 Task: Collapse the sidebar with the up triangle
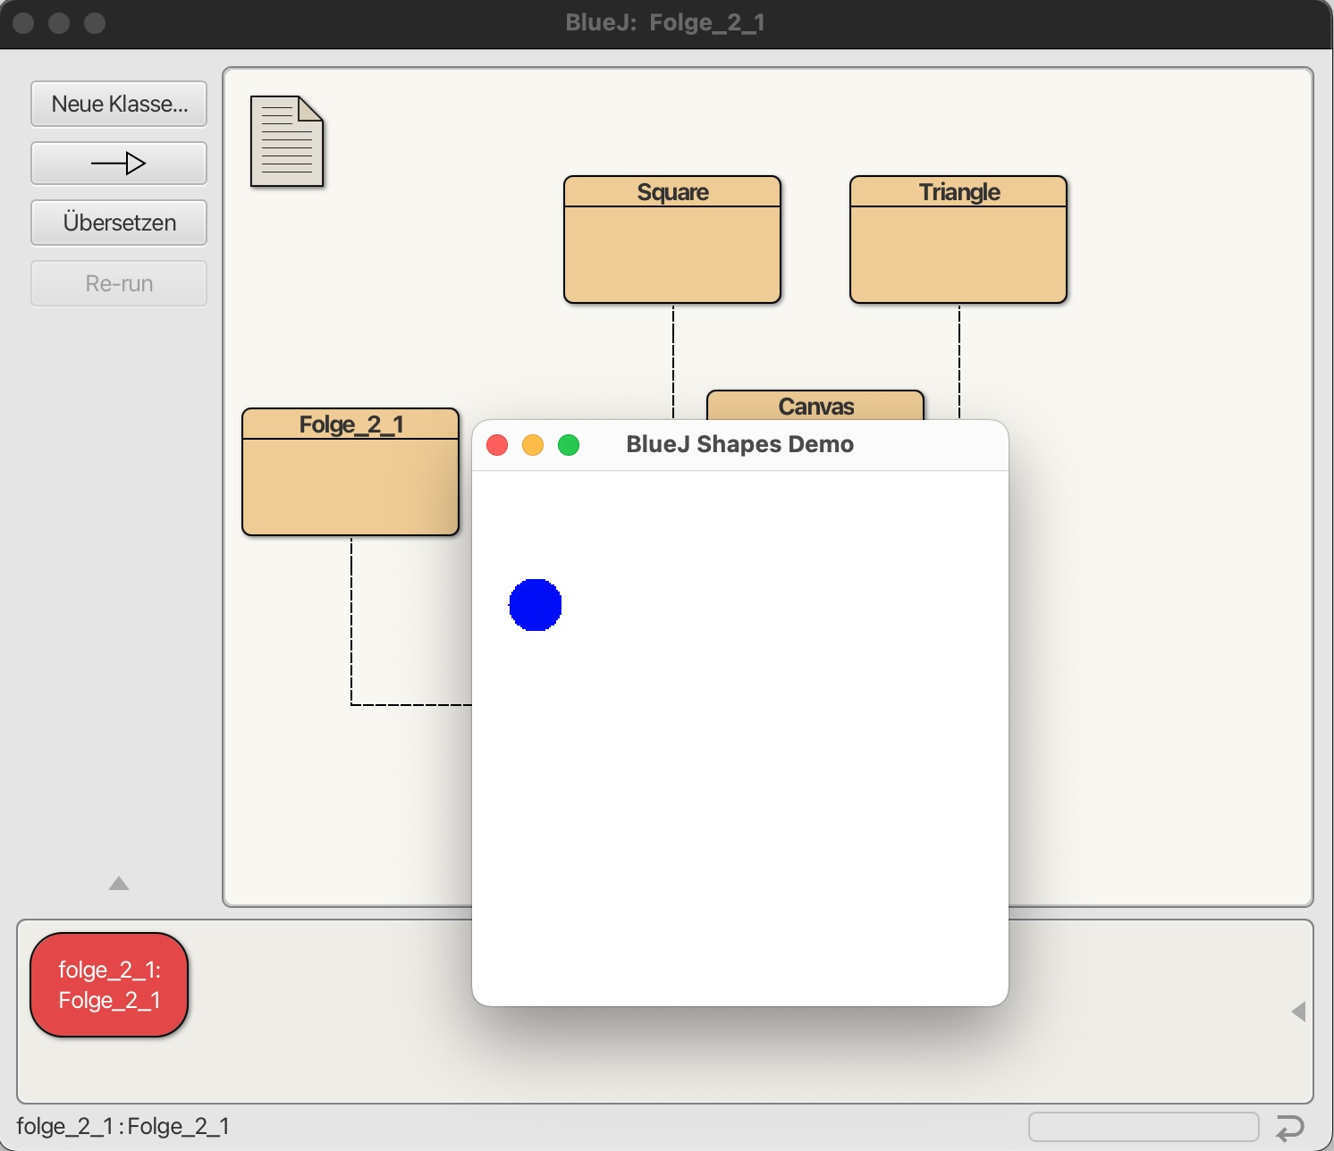119,884
